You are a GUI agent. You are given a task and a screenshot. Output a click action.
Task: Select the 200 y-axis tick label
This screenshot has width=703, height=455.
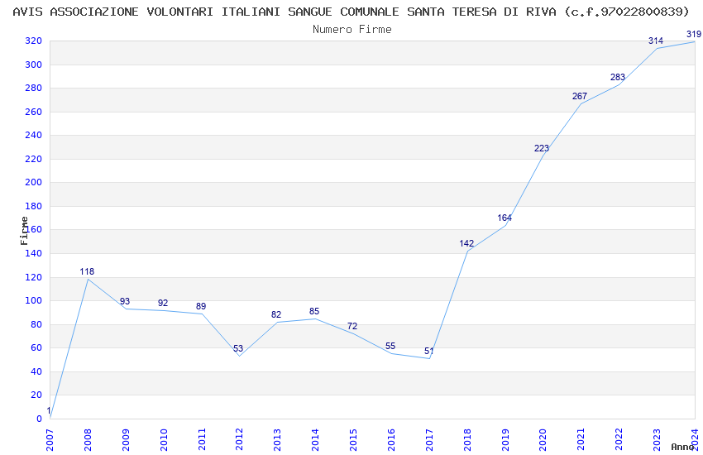tap(34, 183)
